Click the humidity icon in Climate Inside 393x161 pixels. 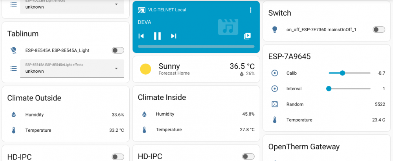click(144, 114)
